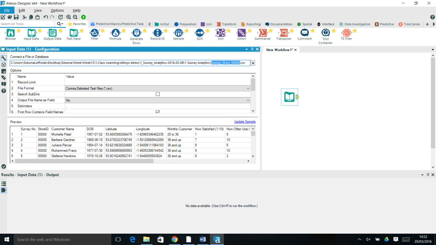Viewport: 436px width, 245px height.
Task: Select the Sort tool icon
Action: click(x=199, y=33)
